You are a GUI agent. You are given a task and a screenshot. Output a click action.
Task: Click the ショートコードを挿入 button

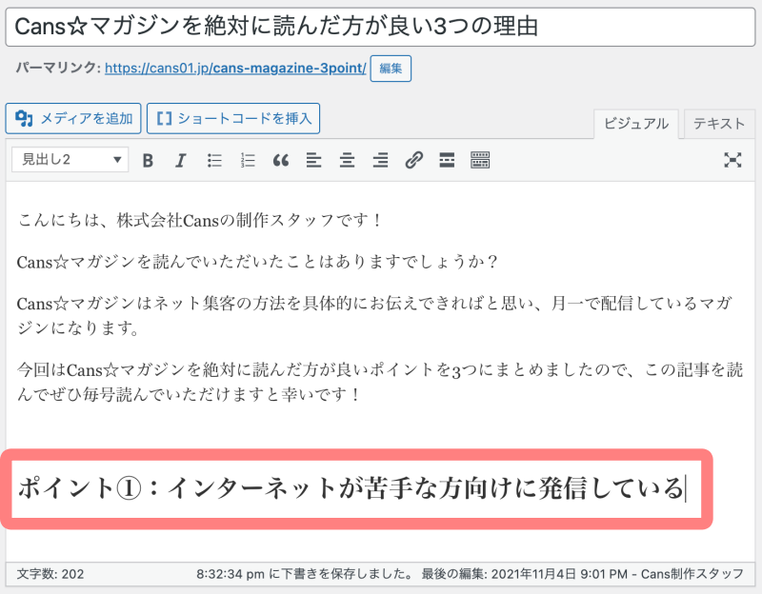point(233,119)
